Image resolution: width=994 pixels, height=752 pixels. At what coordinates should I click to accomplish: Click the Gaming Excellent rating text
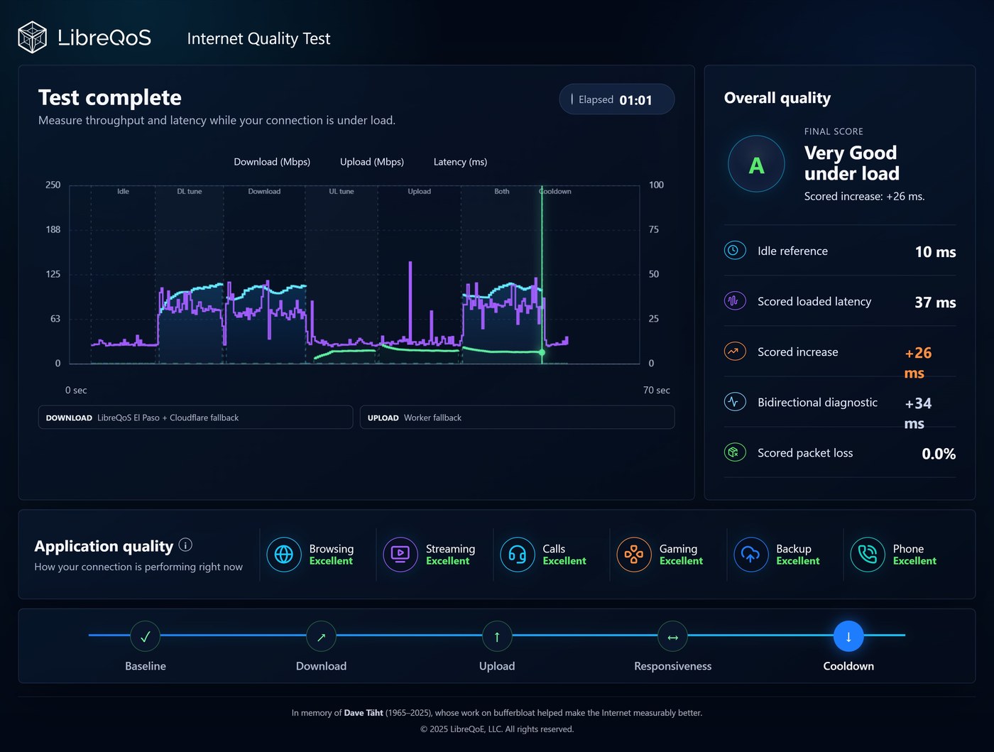681,561
